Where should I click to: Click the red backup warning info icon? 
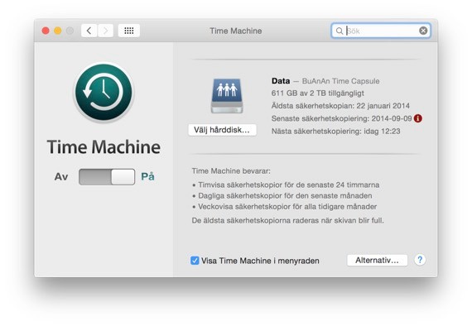[418, 118]
